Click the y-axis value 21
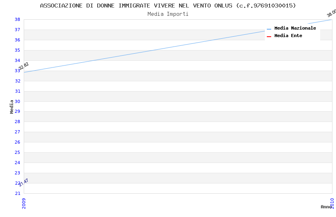Screen dimensions: 336x217 click(x=17, y=193)
